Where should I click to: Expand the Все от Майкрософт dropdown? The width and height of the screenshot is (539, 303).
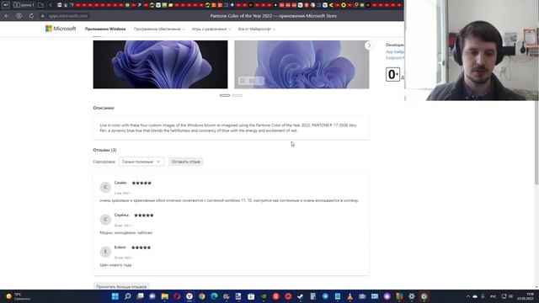(x=256, y=29)
